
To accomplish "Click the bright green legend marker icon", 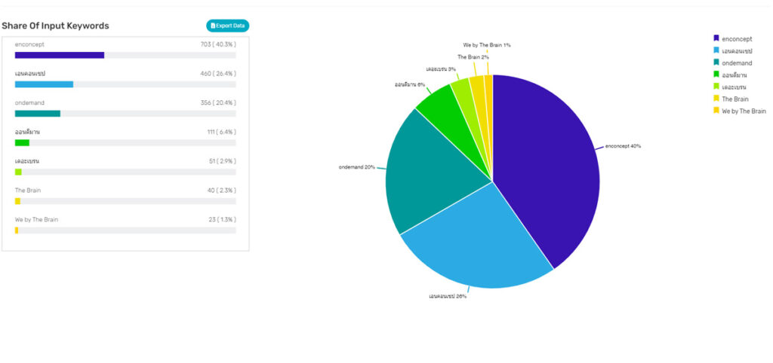I will click(x=716, y=74).
